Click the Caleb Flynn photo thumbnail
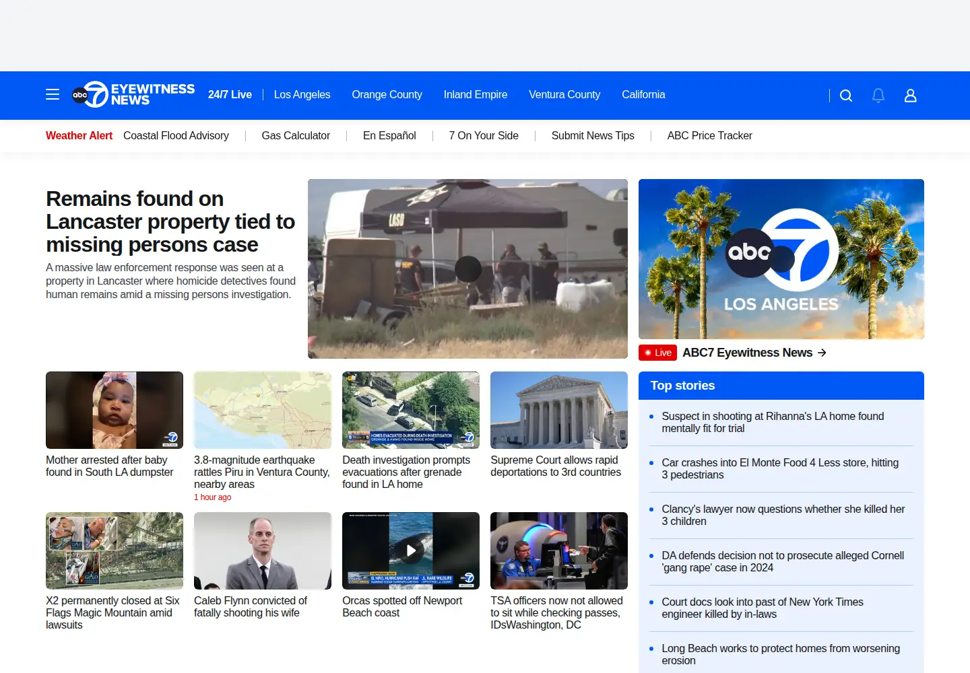 click(x=263, y=551)
